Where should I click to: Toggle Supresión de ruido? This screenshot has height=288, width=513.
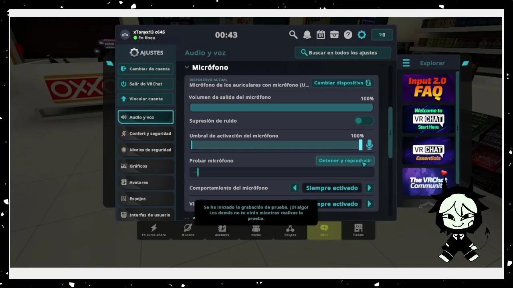tap(364, 121)
